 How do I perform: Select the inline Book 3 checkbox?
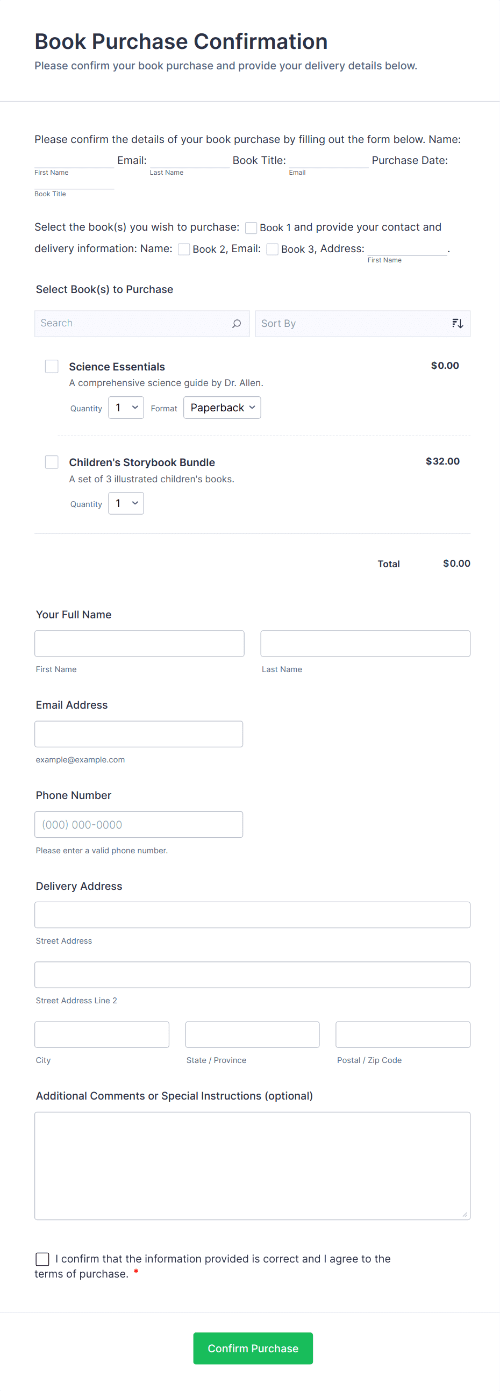[x=273, y=249]
